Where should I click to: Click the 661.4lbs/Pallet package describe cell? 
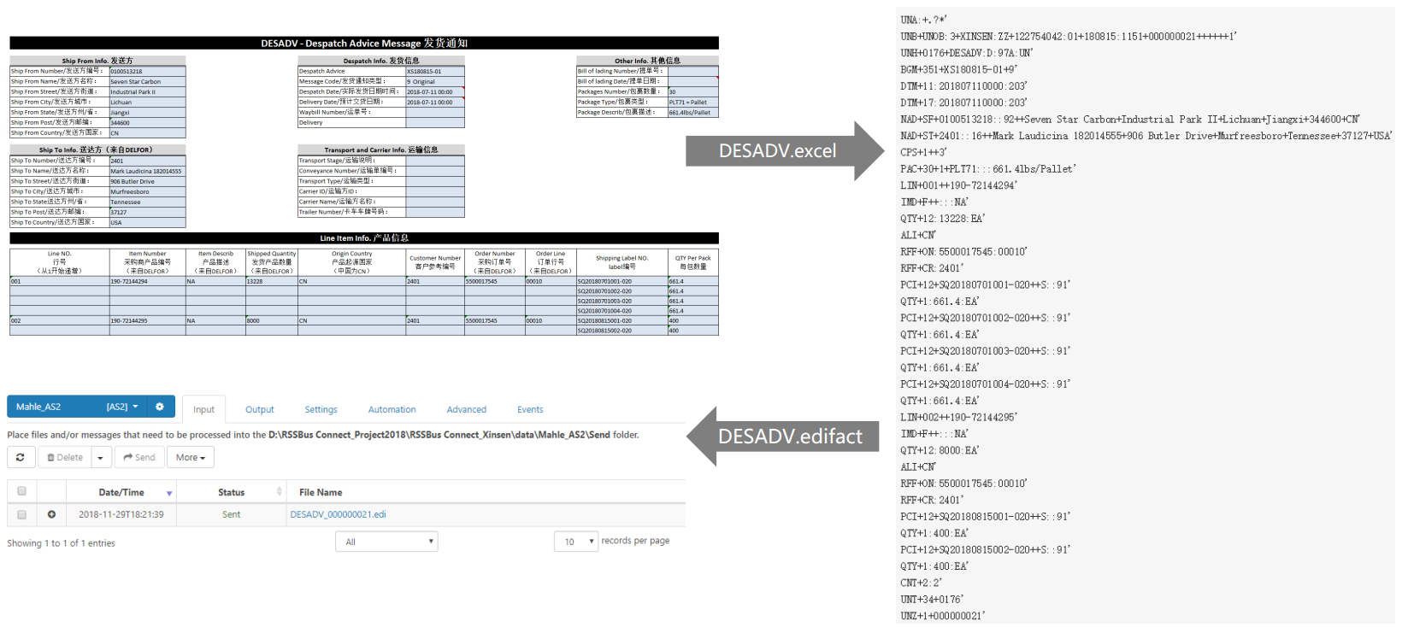(692, 112)
